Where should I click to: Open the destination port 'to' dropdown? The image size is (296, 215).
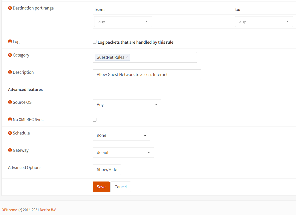[x=264, y=22]
